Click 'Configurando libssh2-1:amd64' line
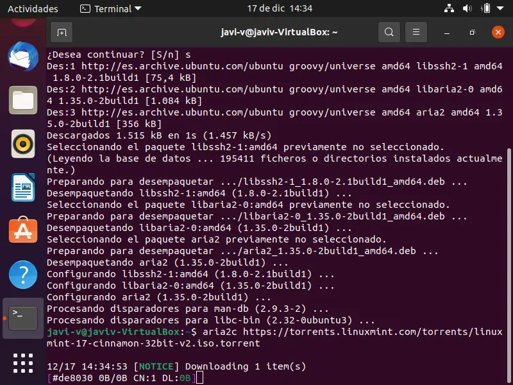Image resolution: width=513 pixels, height=385 pixels. (x=190, y=274)
